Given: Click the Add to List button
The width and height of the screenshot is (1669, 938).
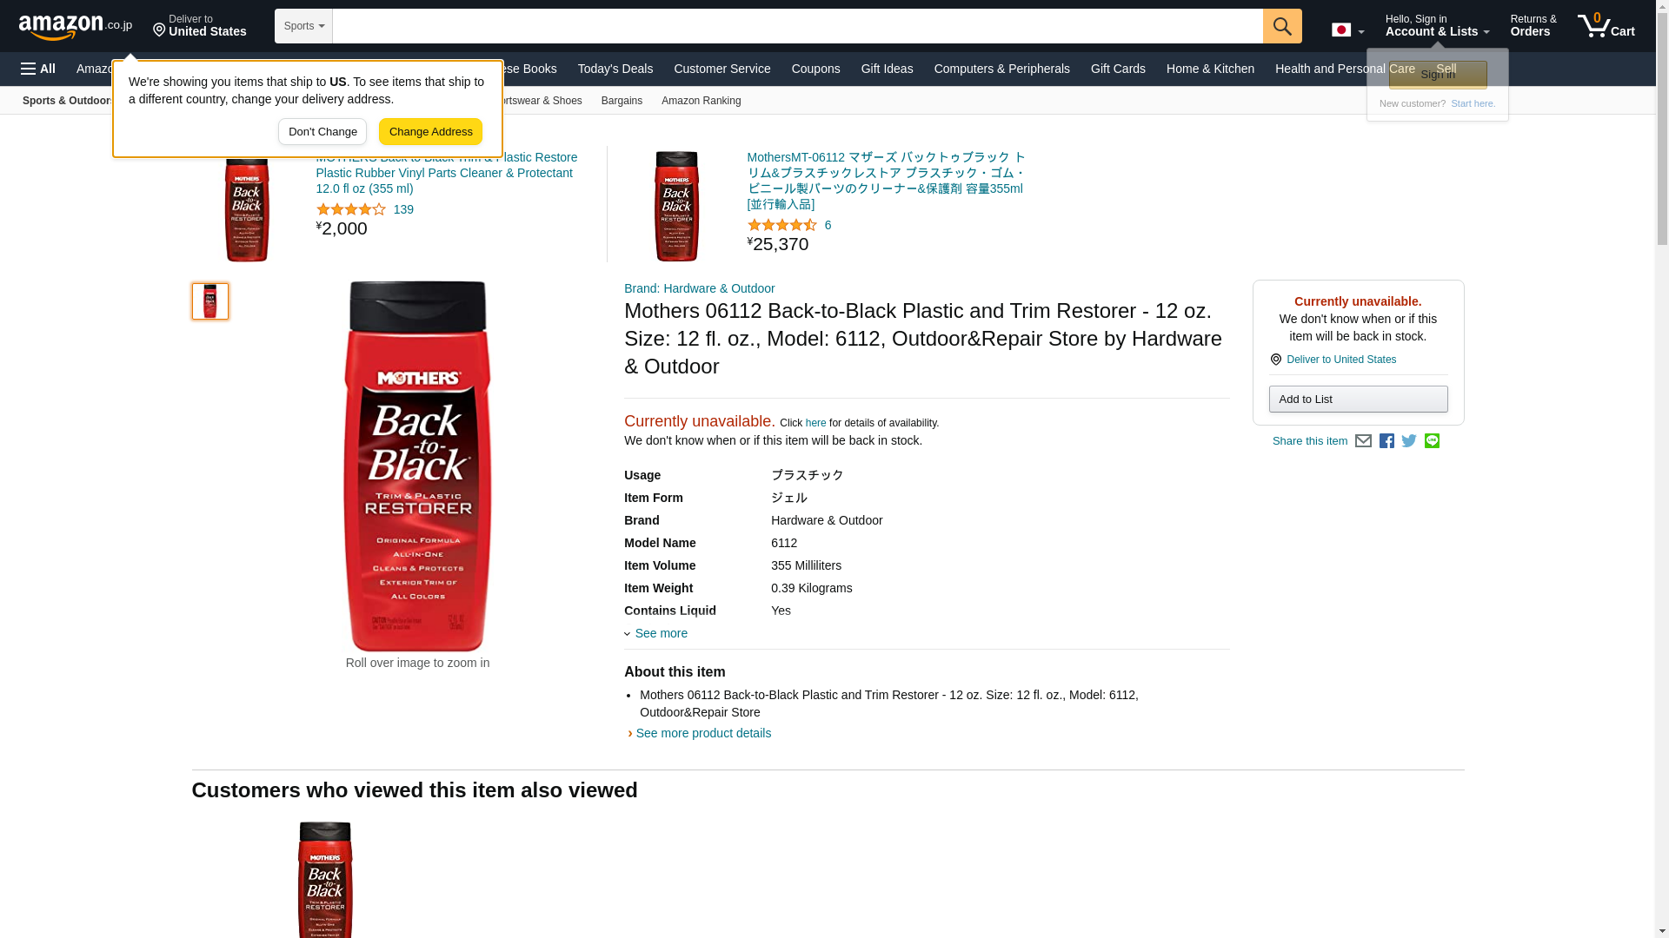Looking at the screenshot, I should point(1358,400).
